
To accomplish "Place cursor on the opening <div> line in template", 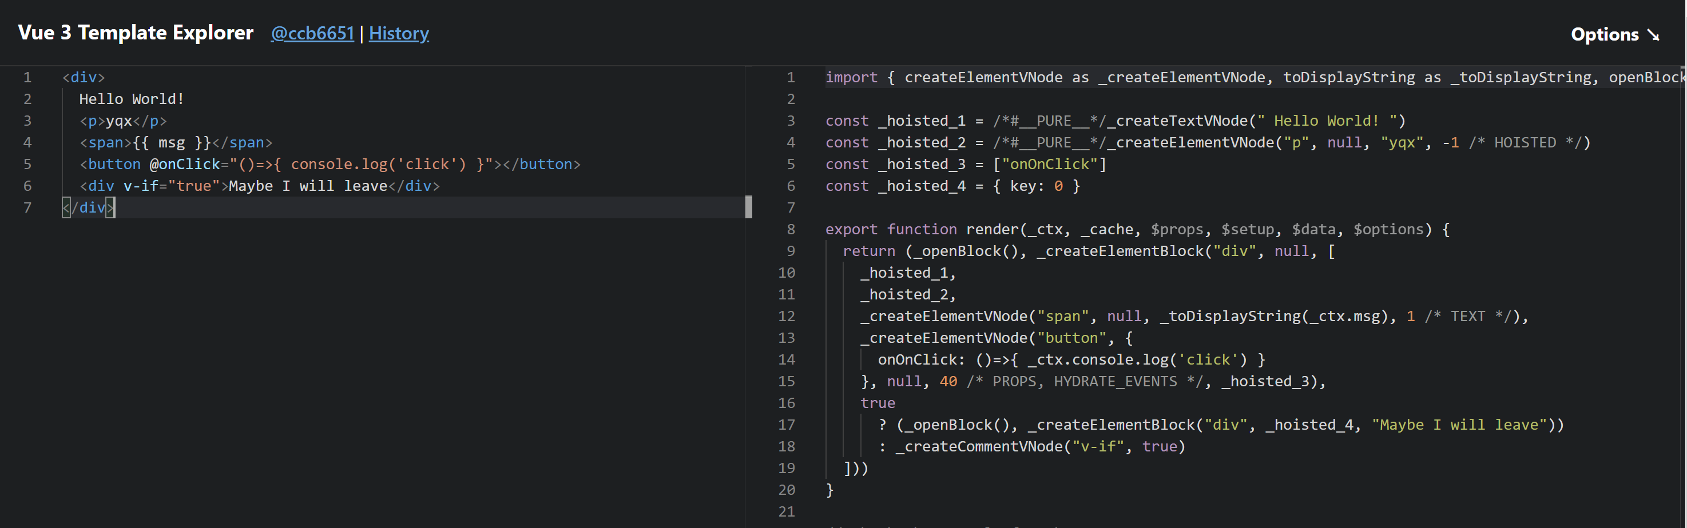I will pyautogui.click(x=84, y=77).
